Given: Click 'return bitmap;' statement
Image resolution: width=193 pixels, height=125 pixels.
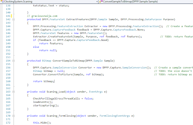Looking at the screenshot, I should [43, 81].
